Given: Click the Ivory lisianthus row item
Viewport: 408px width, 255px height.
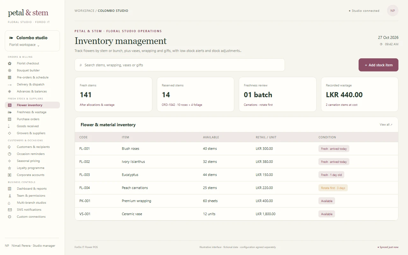Looking at the screenshot, I should pos(133,162).
